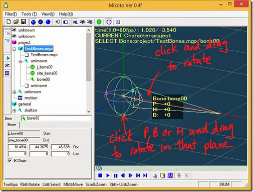Switch to the Bone tab
Viewport: 253px width, 192px height.
(x=12, y=125)
